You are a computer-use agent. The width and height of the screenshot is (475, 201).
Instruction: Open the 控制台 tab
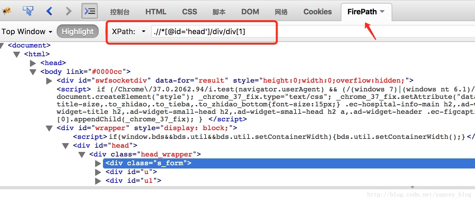click(120, 12)
